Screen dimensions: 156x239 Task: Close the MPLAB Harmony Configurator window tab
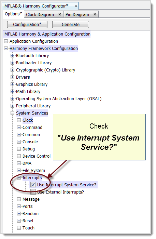(76, 6)
